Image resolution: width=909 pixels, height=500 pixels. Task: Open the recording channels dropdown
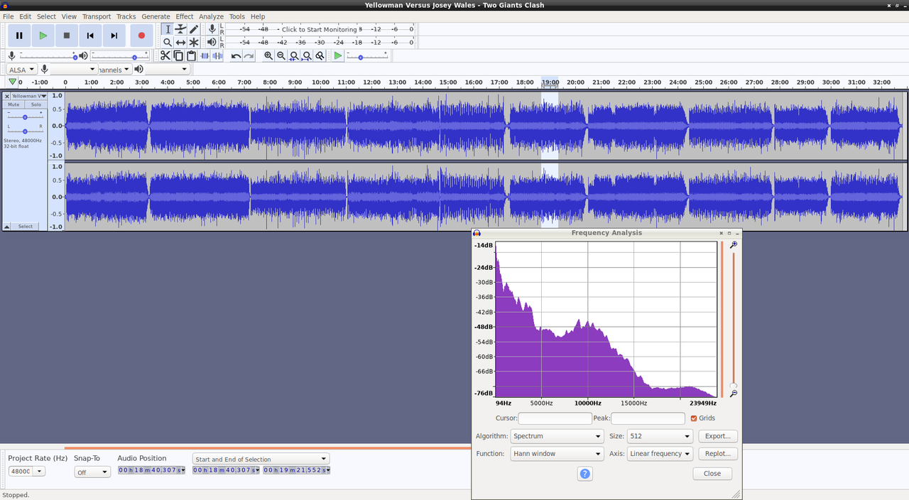[115, 69]
